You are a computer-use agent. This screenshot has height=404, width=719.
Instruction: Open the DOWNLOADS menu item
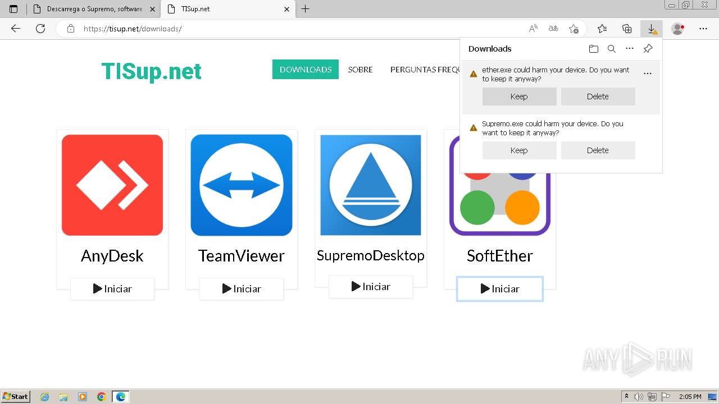click(x=306, y=70)
